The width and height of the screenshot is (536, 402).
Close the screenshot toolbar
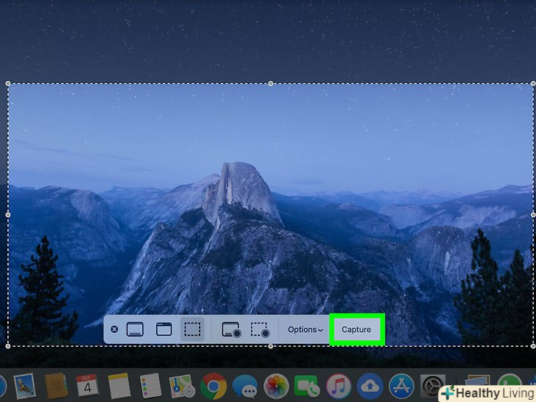click(114, 330)
